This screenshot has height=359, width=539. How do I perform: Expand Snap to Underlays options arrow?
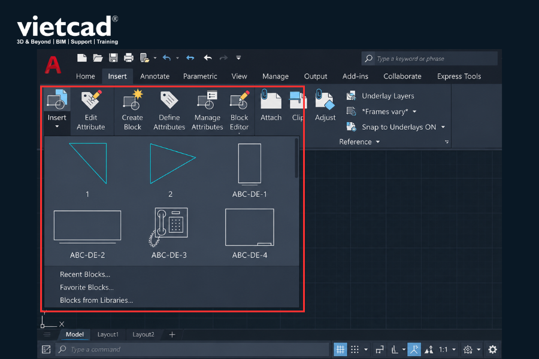[x=443, y=127]
